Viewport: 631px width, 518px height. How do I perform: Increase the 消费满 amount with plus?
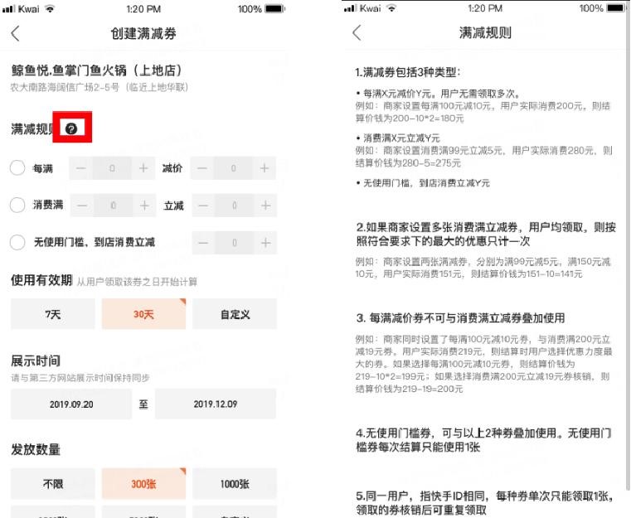[x=144, y=206]
